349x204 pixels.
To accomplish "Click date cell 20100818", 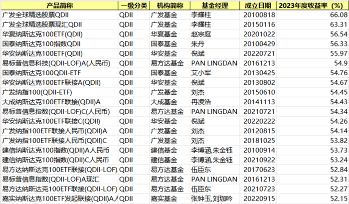I will 258,15.
